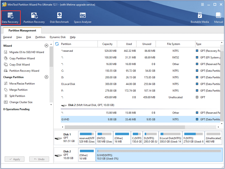Click horizontal scrollbar left arrow in partition list
The height and width of the screenshot is (169, 225).
click(62, 127)
